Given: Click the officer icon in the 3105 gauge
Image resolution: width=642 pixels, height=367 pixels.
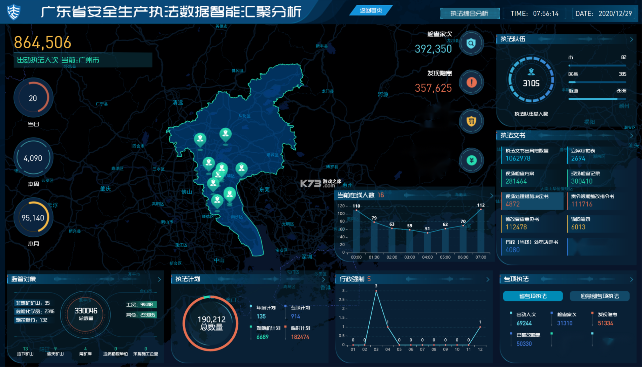Looking at the screenshot, I should [531, 72].
